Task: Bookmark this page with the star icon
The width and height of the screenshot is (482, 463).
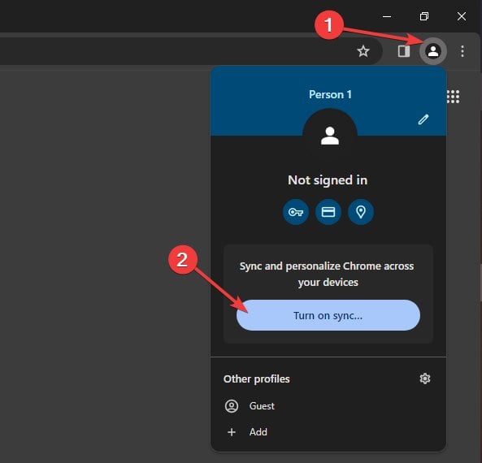Action: [x=363, y=51]
